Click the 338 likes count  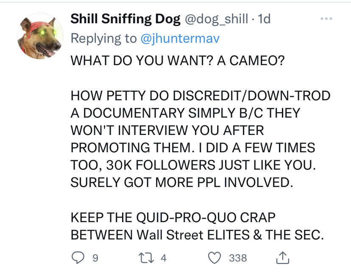[238, 258]
